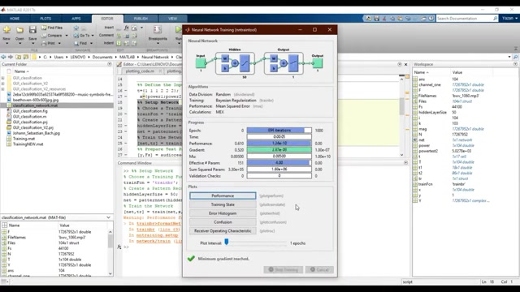
Task: Click the Find magnifier icon in Navigate
Action: [x=76, y=43]
